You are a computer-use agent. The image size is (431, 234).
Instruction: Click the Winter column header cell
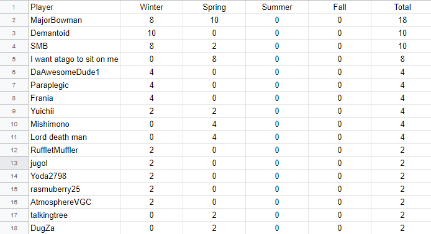point(152,7)
